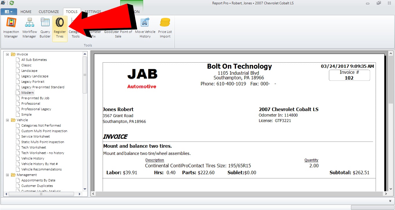Click tree panel scroll down arrow

[85, 189]
